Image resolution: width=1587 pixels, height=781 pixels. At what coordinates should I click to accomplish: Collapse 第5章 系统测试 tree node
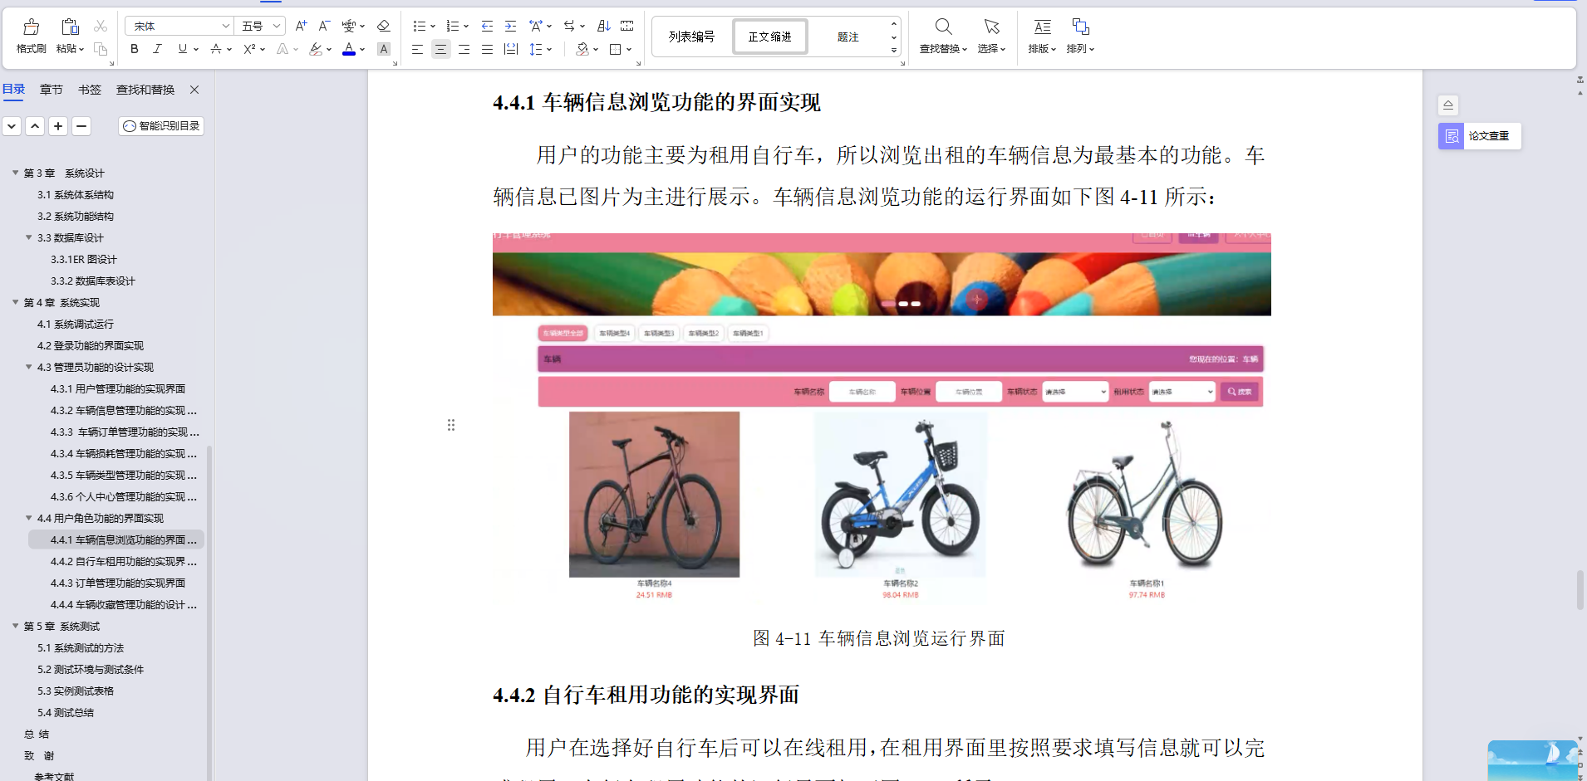click(x=16, y=626)
